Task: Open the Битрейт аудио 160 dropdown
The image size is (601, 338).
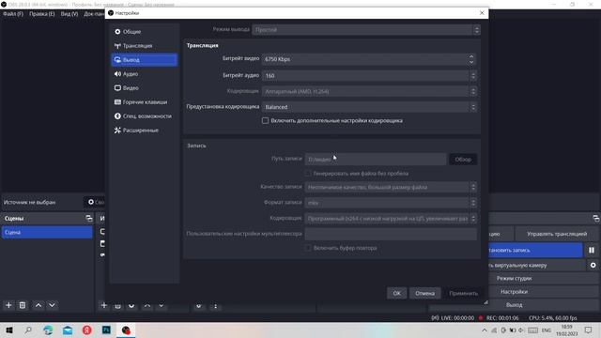Action: click(369, 75)
